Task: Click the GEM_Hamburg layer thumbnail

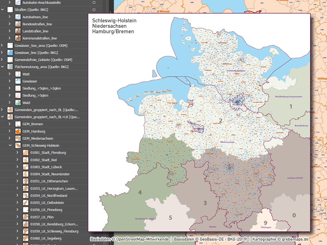Action: point(18,131)
